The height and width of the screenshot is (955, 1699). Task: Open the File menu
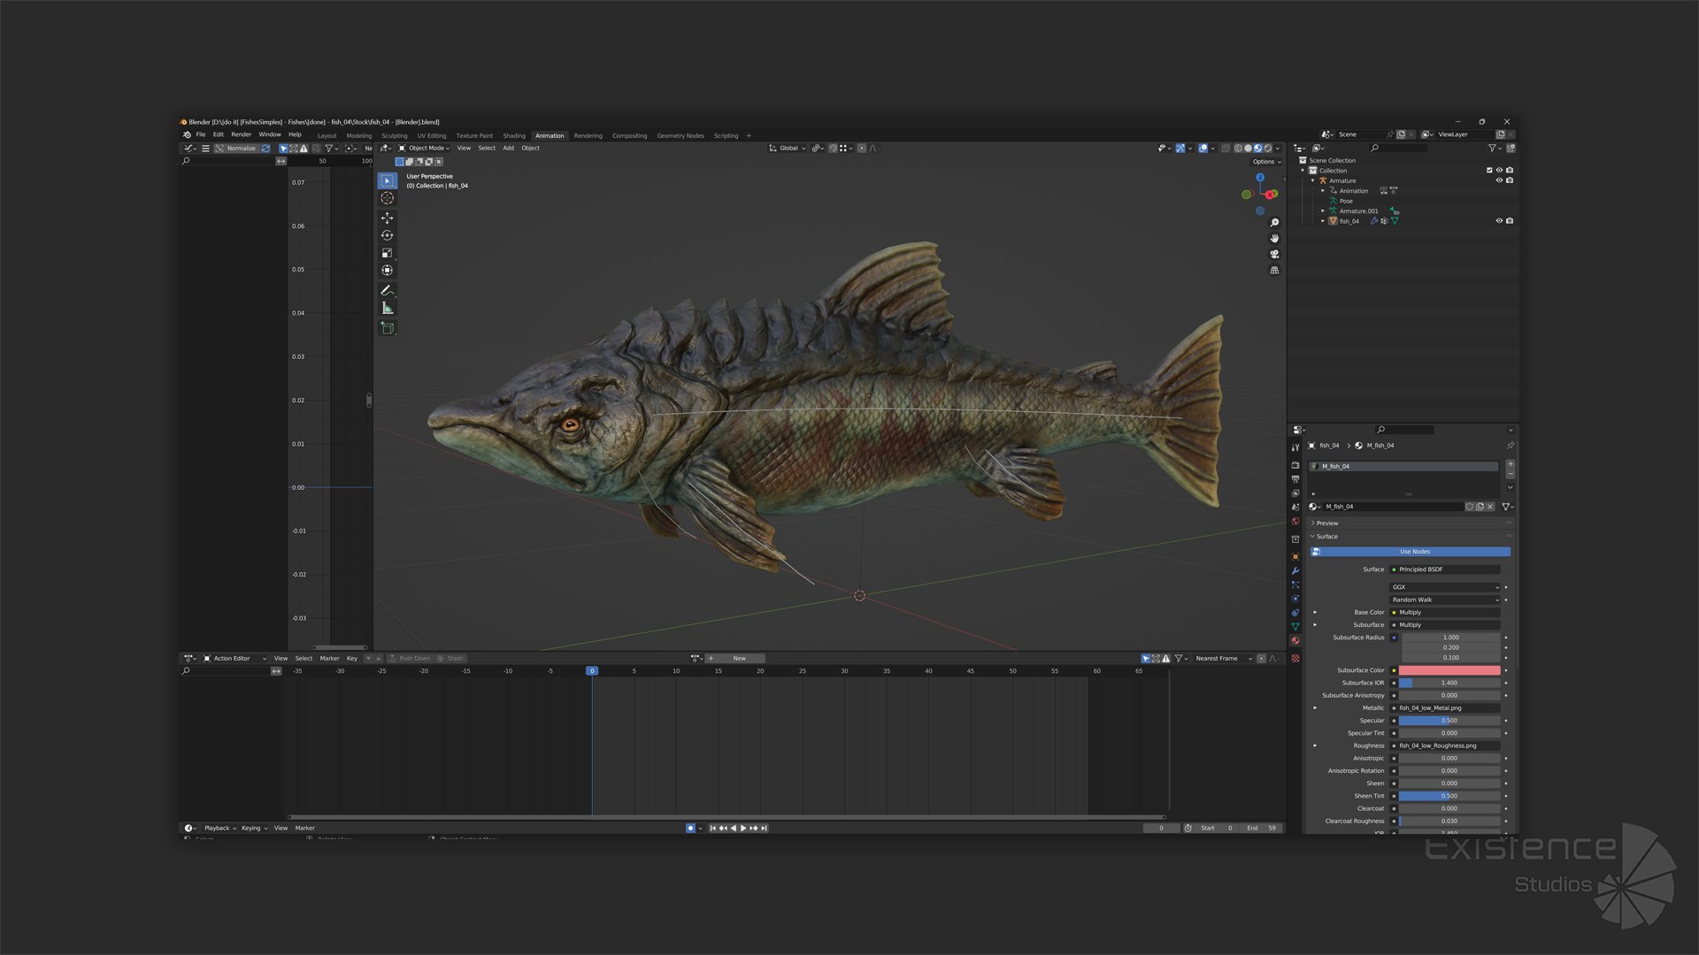tap(201, 134)
